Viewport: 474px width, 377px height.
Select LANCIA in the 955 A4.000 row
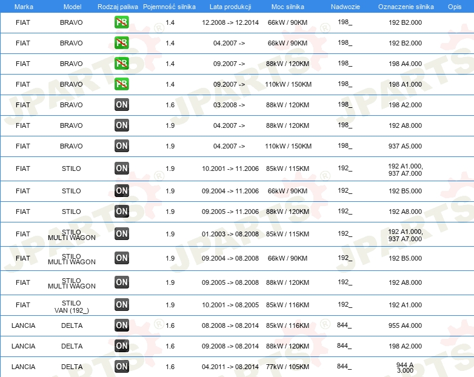click(x=23, y=325)
